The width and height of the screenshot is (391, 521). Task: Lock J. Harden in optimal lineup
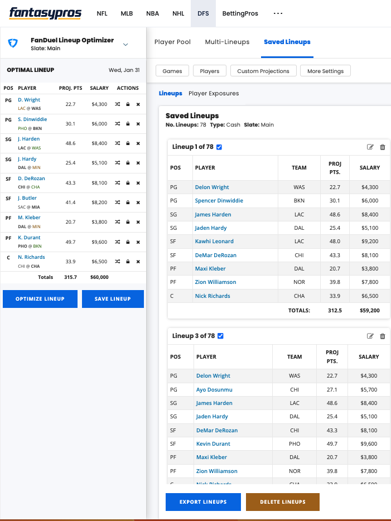pos(128,143)
